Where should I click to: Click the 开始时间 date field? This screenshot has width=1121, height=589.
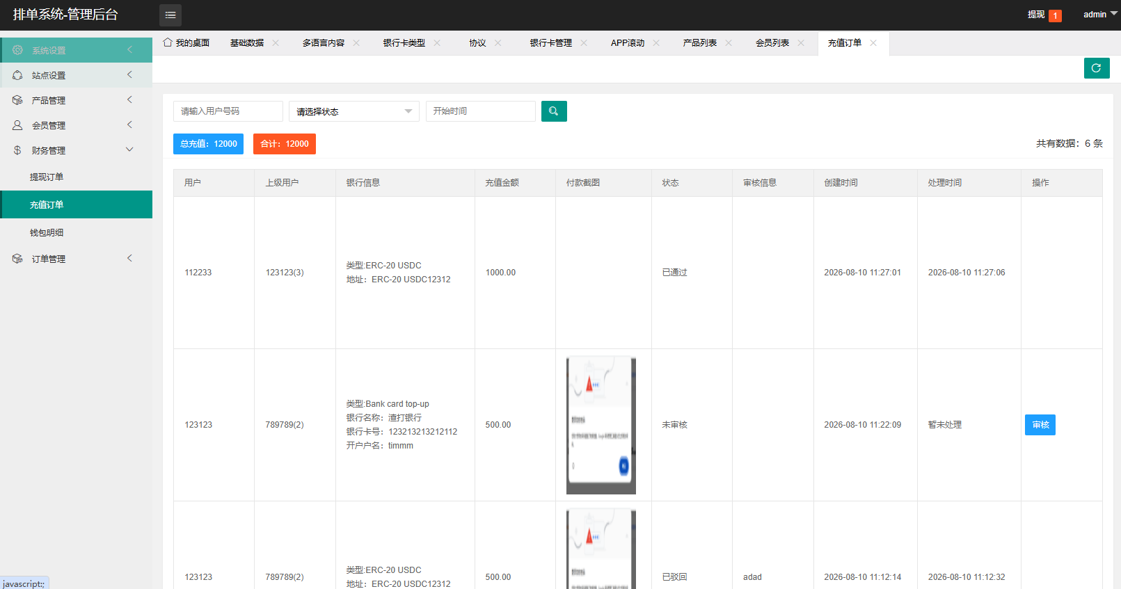(x=481, y=111)
